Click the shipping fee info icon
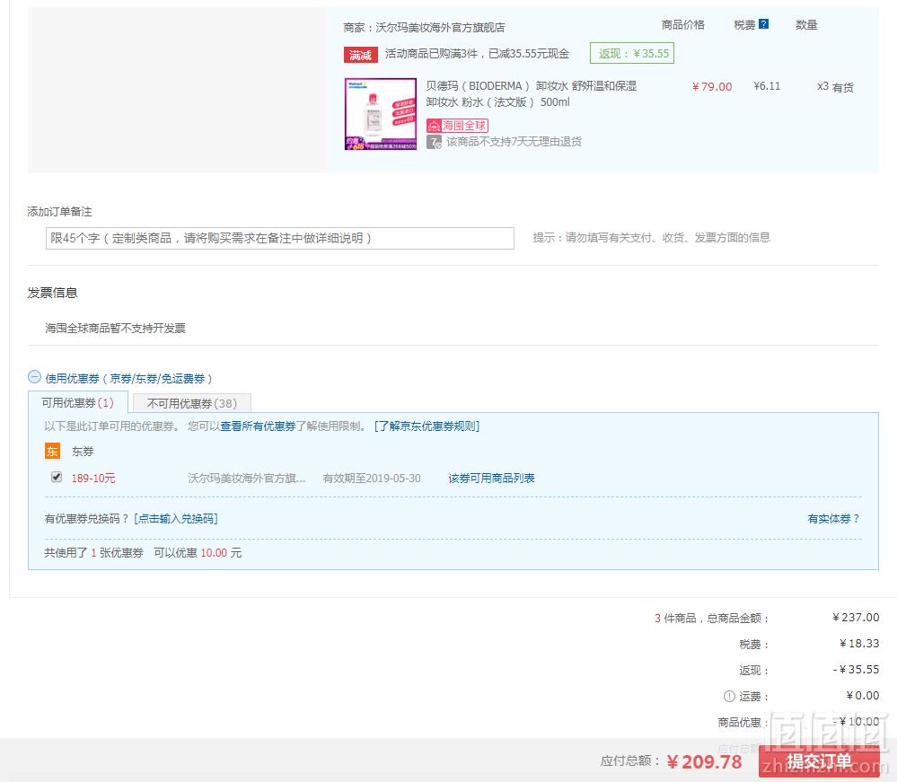Viewport: 897px width, 782px height. pos(729,696)
